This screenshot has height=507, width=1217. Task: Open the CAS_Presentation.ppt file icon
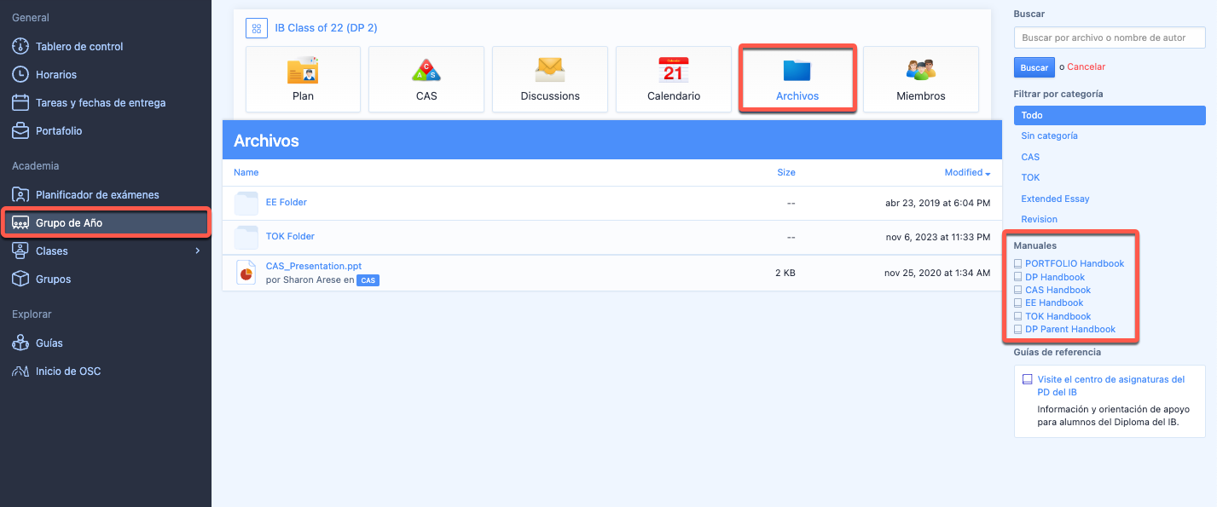(x=246, y=273)
